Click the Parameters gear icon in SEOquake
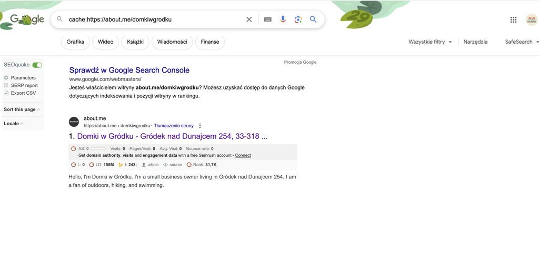This screenshot has height=262, width=539. (6, 78)
